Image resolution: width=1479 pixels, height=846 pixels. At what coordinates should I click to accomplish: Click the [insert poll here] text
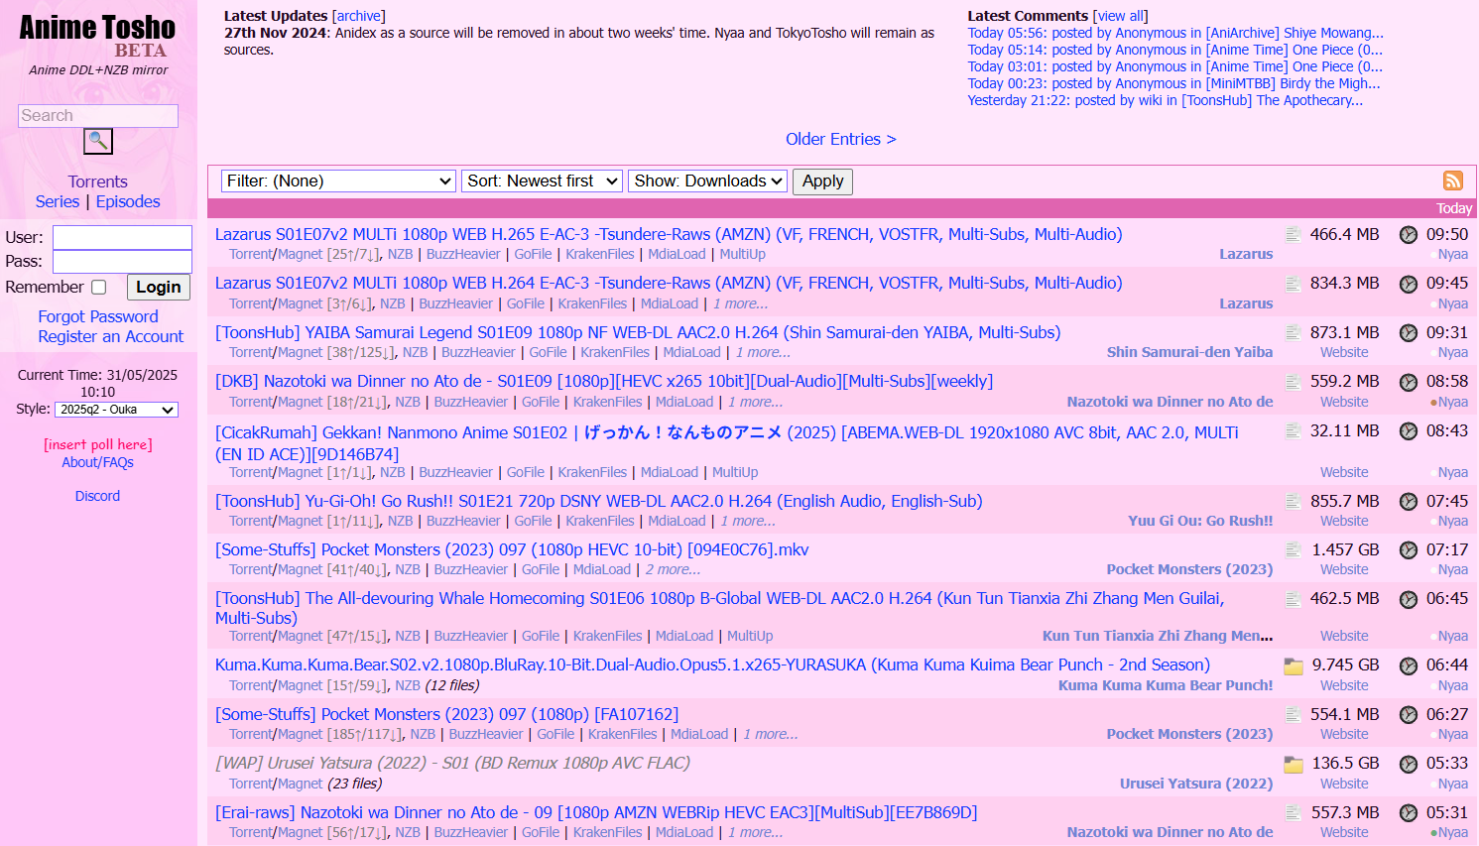pyautogui.click(x=97, y=444)
